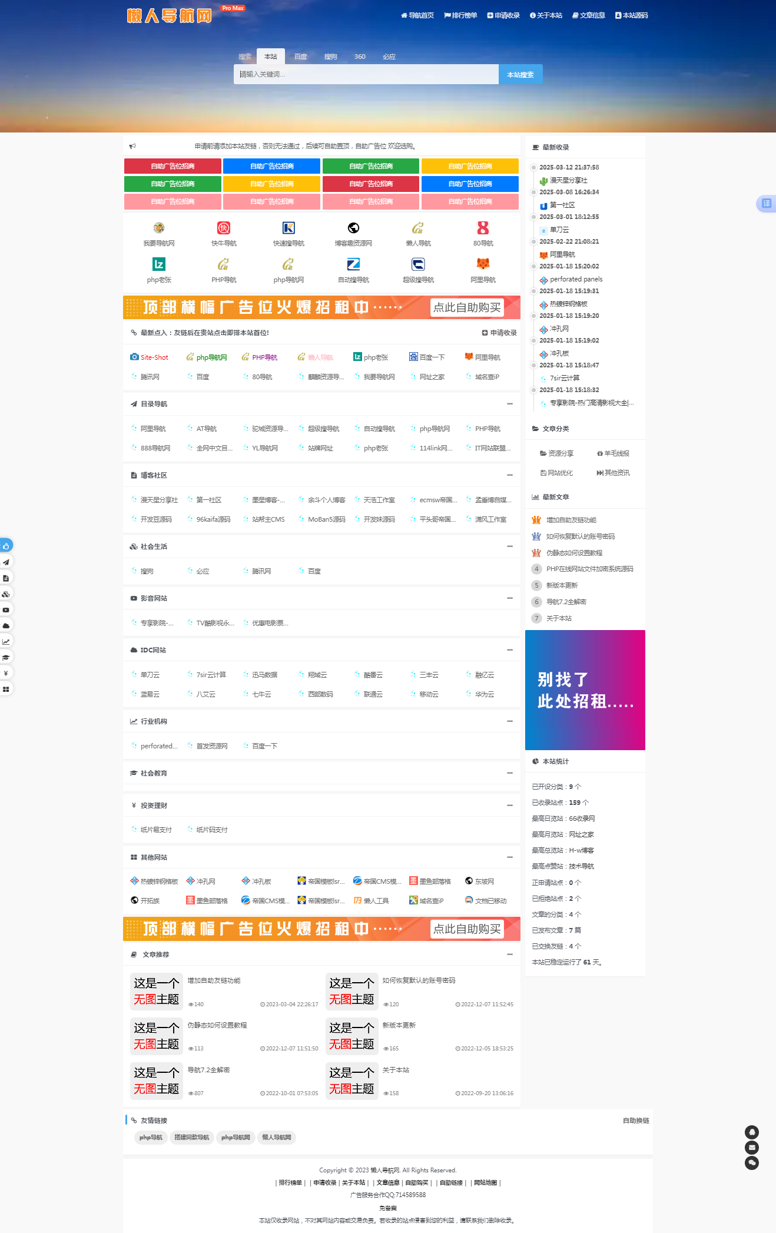Click the thumbs-up icon in left sidebar
This screenshot has width=776, height=1233.
(6, 546)
